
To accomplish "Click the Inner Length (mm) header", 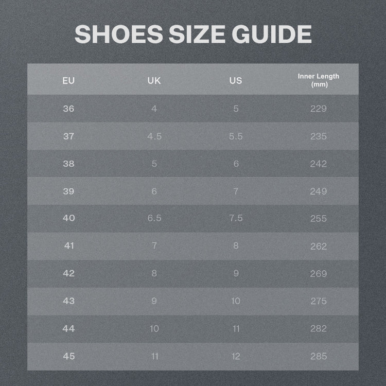I will tap(319, 80).
